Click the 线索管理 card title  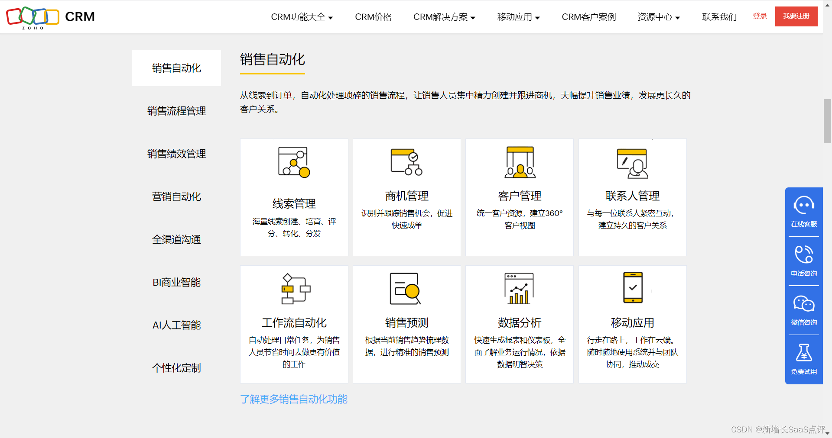(294, 203)
